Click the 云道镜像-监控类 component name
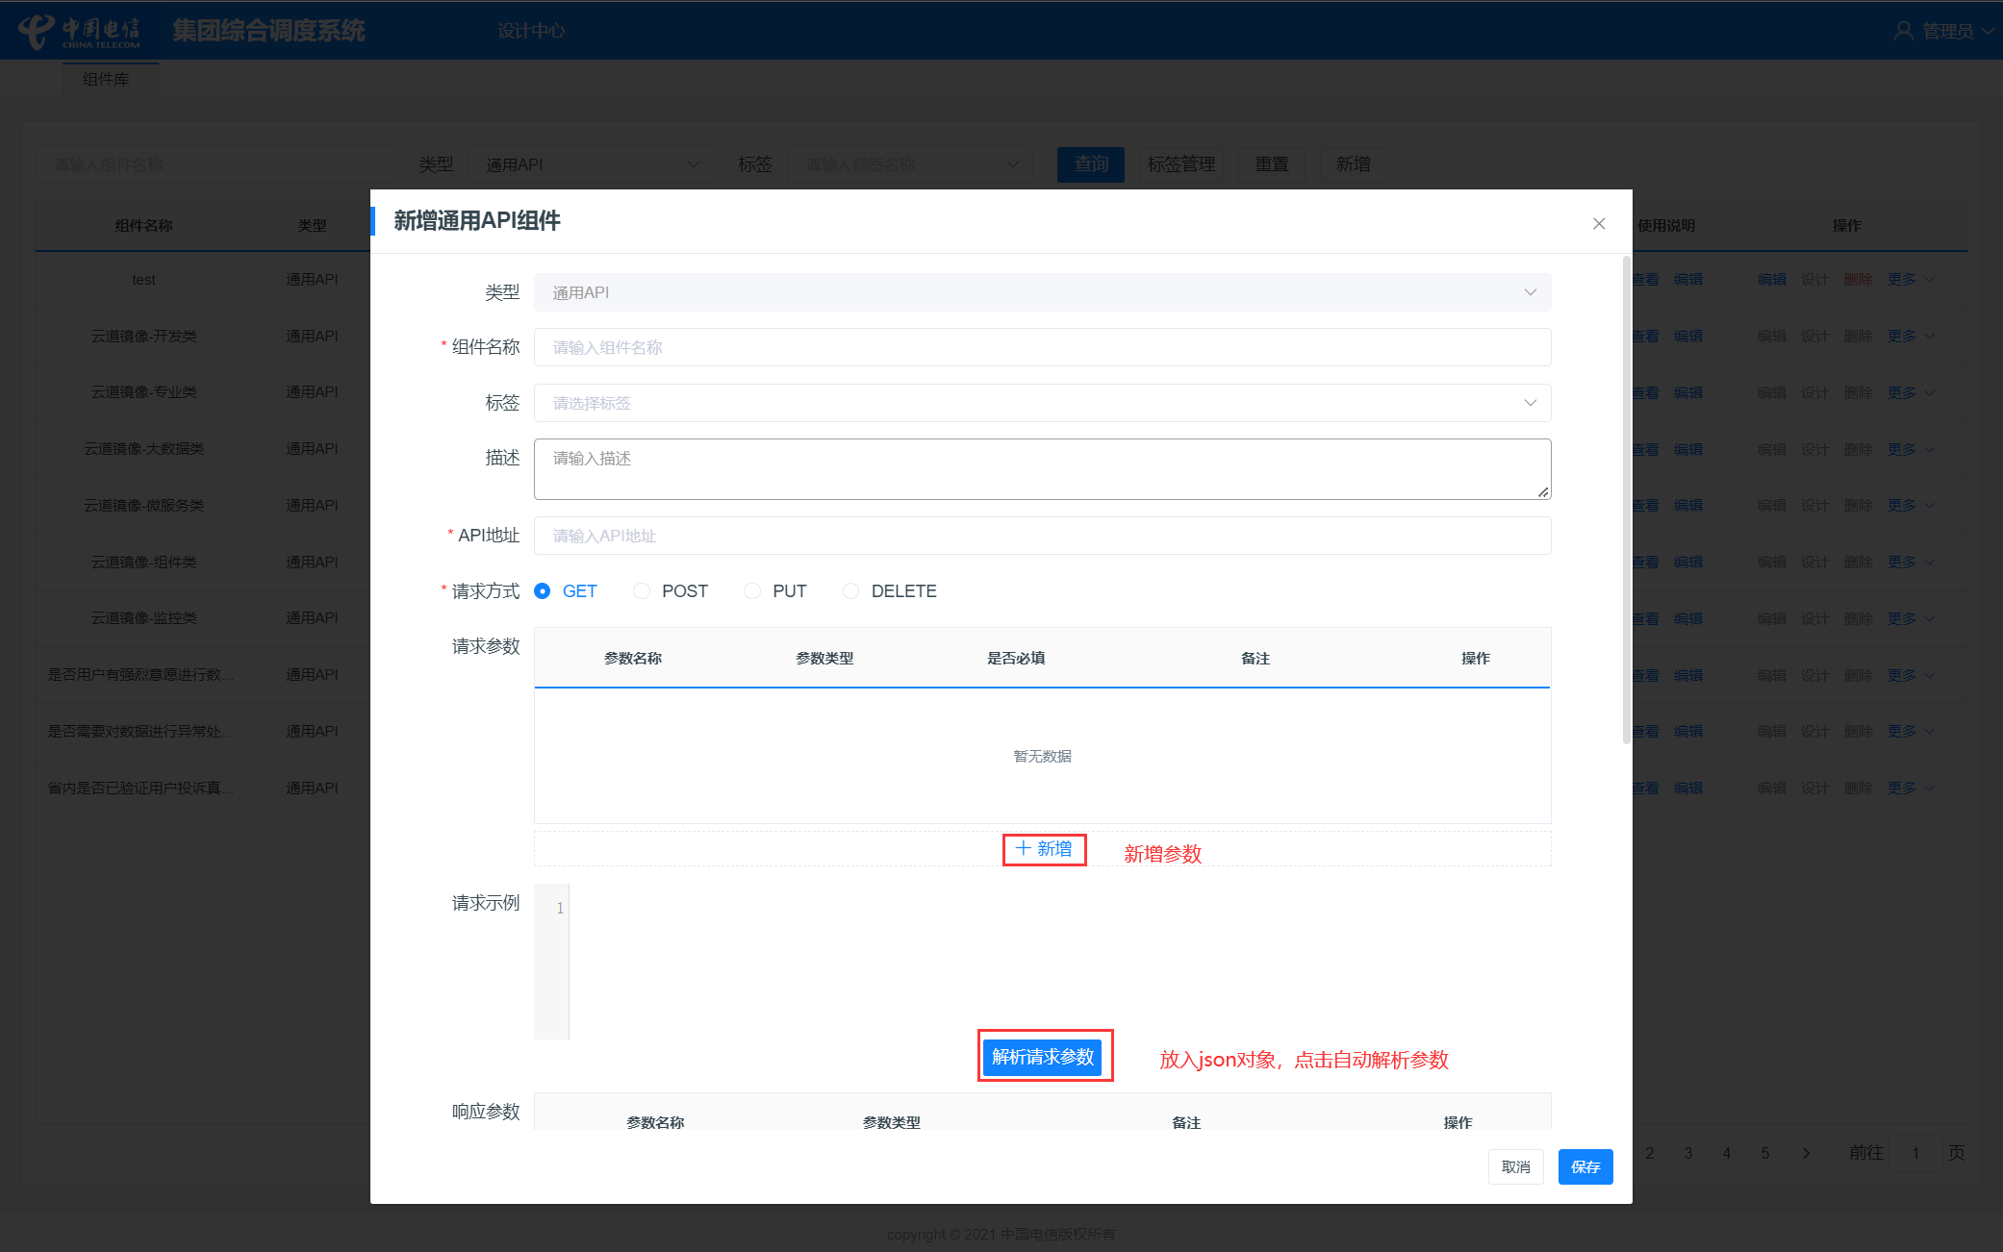 pos(144,618)
